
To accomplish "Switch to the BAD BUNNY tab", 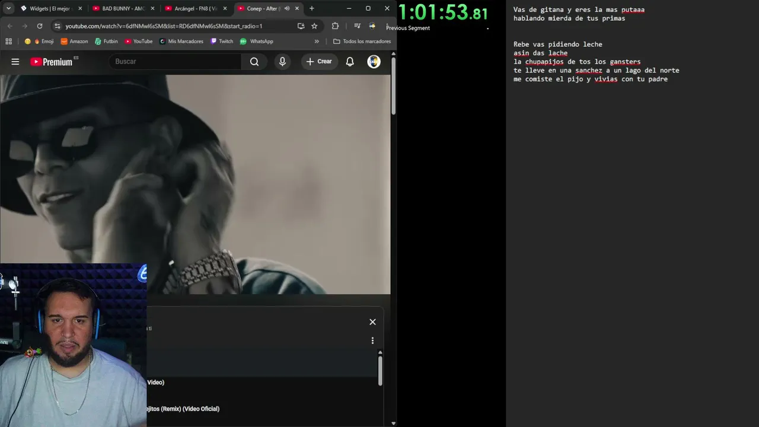I will tap(123, 8).
